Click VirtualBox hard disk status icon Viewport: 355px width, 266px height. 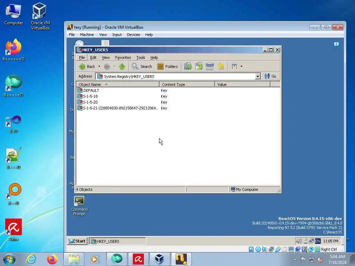pos(251,249)
